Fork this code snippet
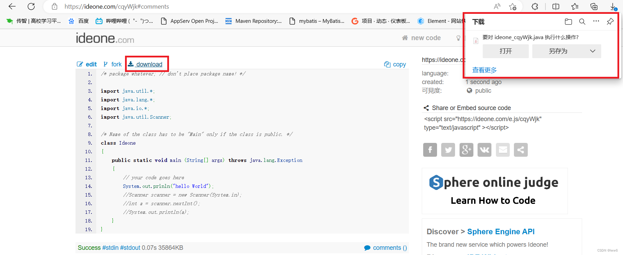The width and height of the screenshot is (623, 255). (x=113, y=64)
